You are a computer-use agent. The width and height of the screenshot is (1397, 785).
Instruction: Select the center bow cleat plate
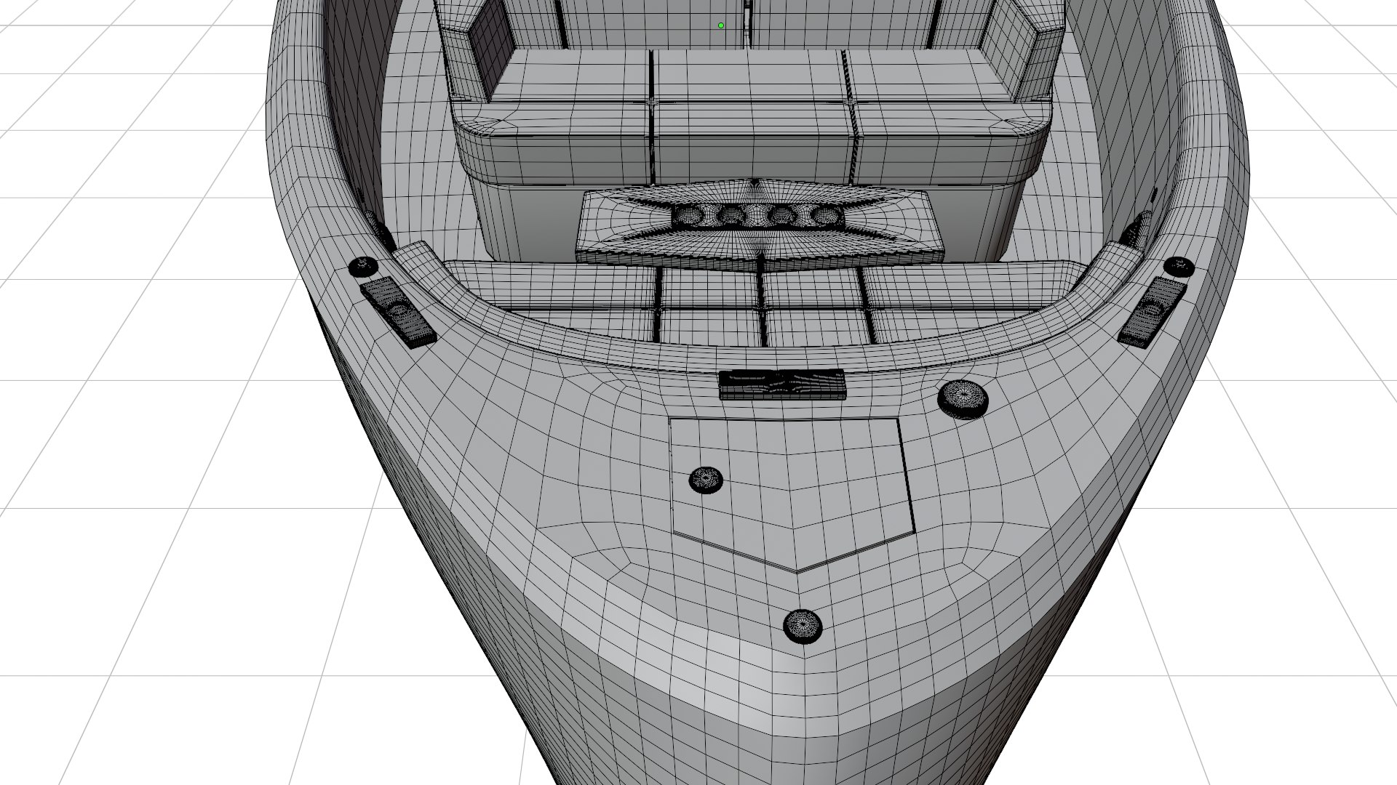pos(782,385)
